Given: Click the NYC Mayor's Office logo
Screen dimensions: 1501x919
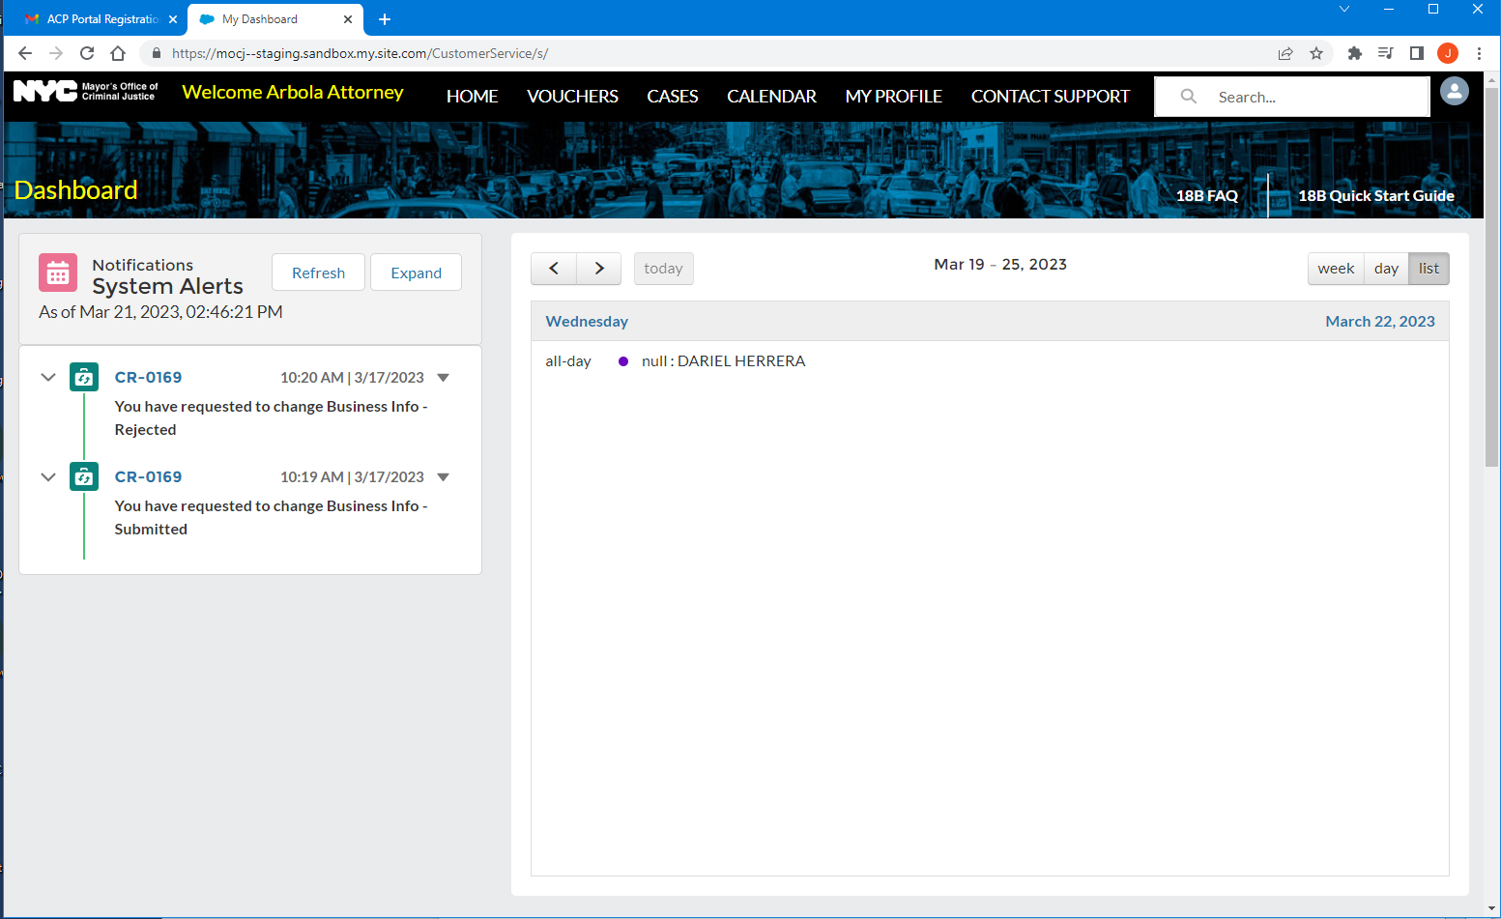Looking at the screenshot, I should (85, 92).
